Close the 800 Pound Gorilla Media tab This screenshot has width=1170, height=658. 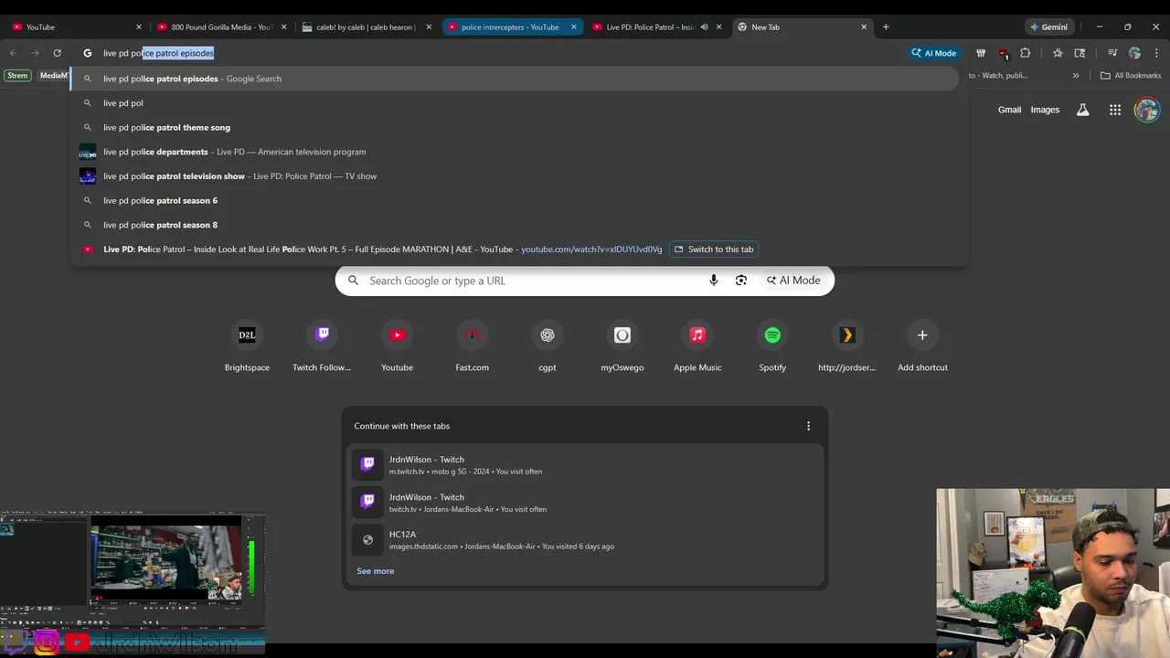click(x=283, y=27)
